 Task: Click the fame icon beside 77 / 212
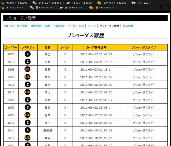(x=133, y=3)
